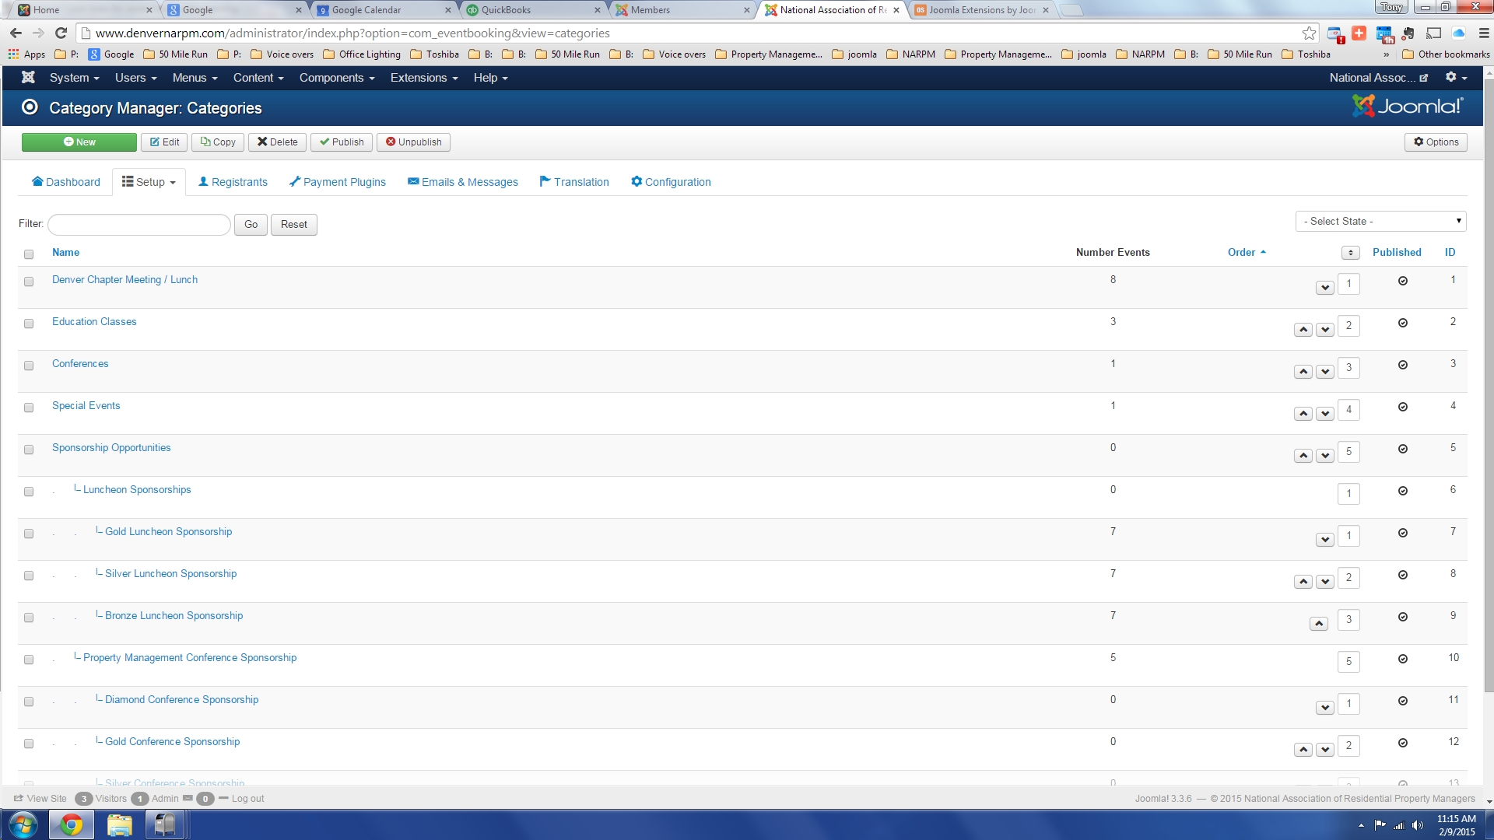Open the Gold Luncheon Sponsorship category link

(168, 532)
